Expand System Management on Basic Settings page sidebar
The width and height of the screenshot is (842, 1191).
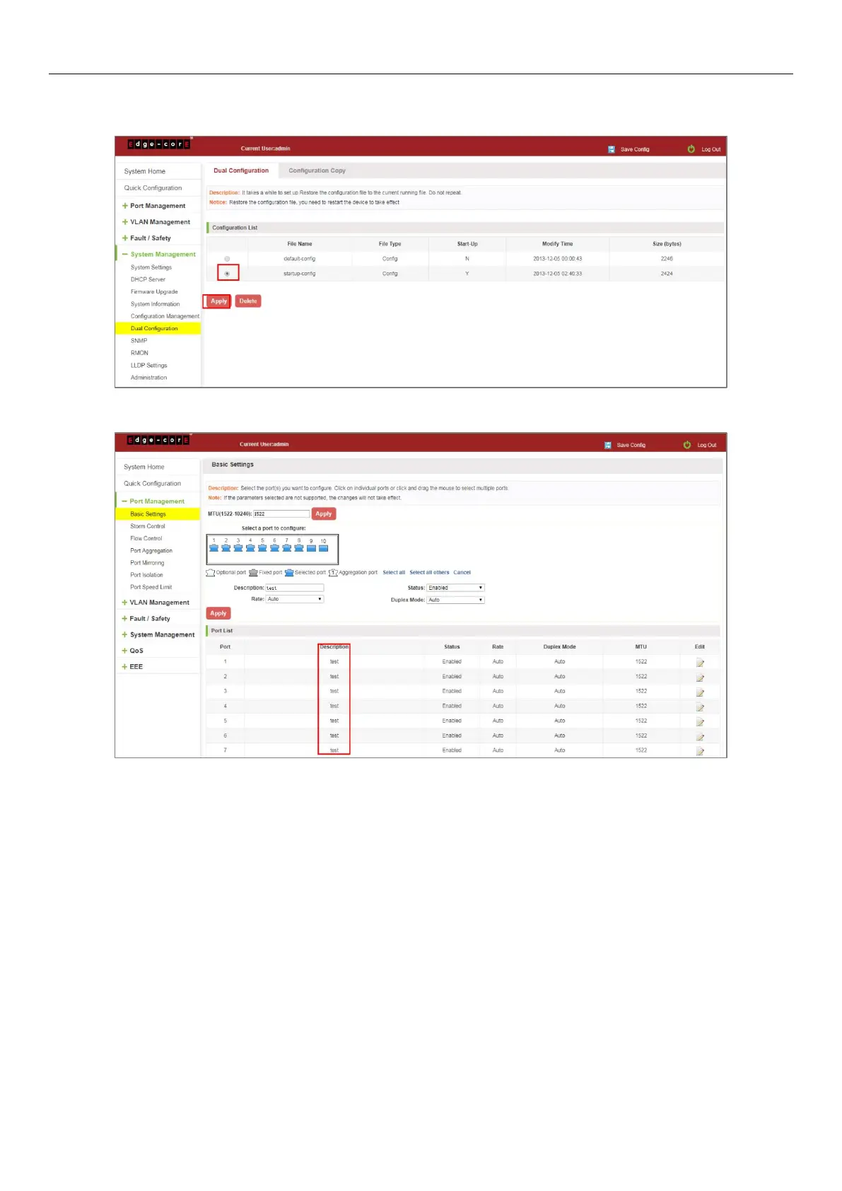pyautogui.click(x=158, y=635)
